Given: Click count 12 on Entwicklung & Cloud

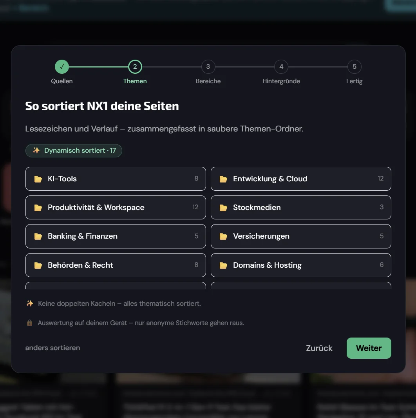Looking at the screenshot, I should (x=381, y=178).
